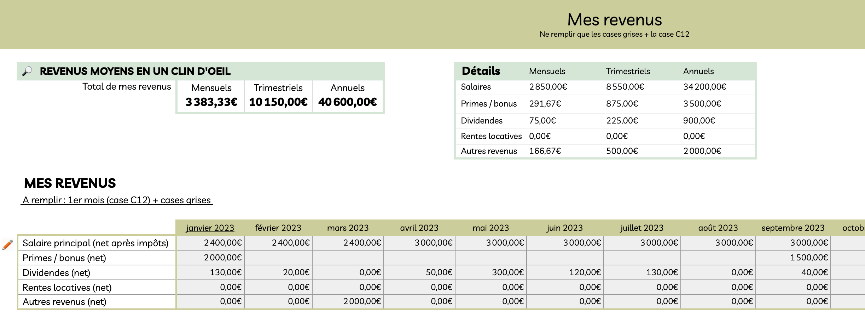The width and height of the screenshot is (865, 331).
Task: Click the Trimestriels header in Détails table
Action: click(x=628, y=71)
